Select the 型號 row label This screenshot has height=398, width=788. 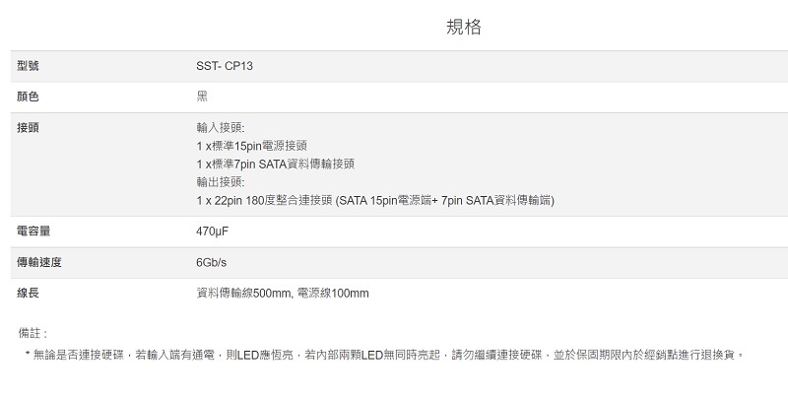tap(28, 66)
